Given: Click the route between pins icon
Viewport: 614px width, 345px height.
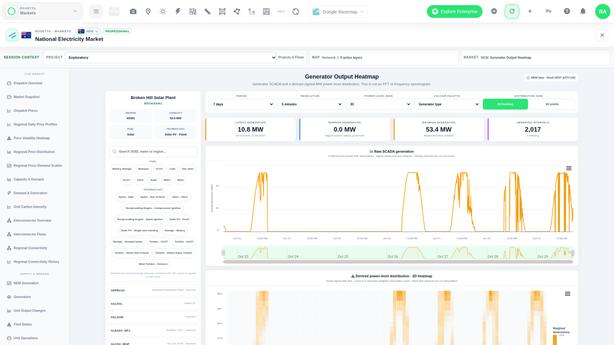Looking at the screenshot, I should 251,12.
